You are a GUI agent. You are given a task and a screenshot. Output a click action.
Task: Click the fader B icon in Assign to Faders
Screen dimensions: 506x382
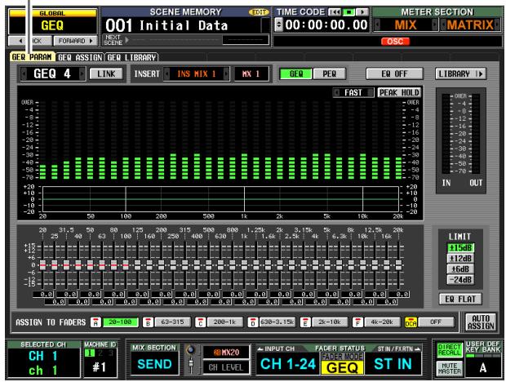(x=148, y=322)
